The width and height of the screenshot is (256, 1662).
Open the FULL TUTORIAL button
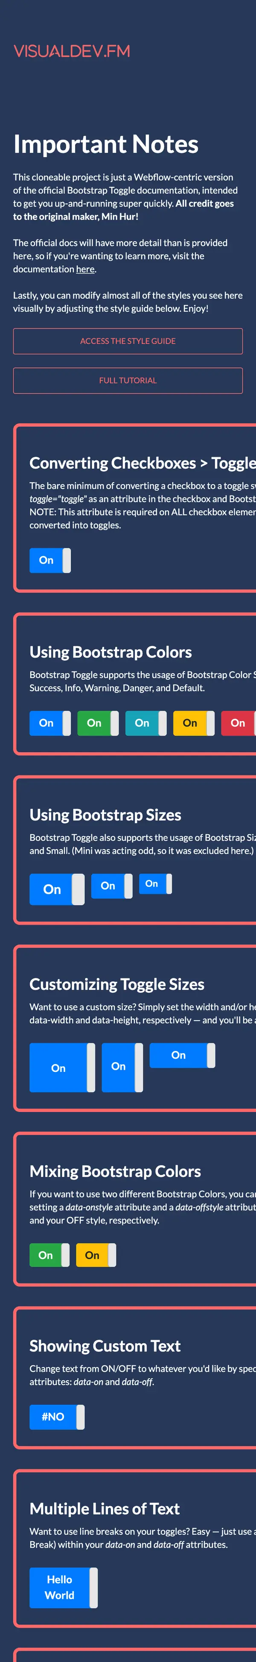click(128, 380)
